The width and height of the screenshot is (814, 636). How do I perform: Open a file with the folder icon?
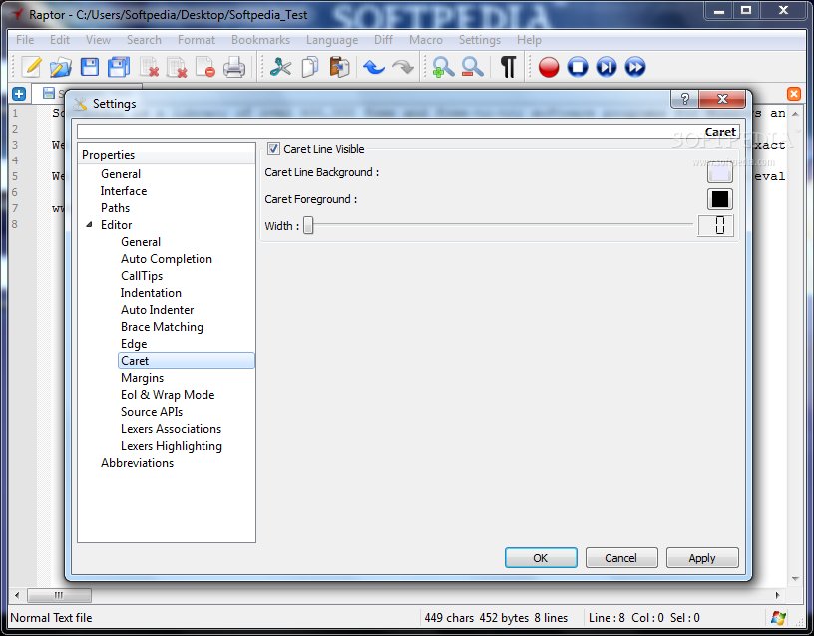coord(61,67)
